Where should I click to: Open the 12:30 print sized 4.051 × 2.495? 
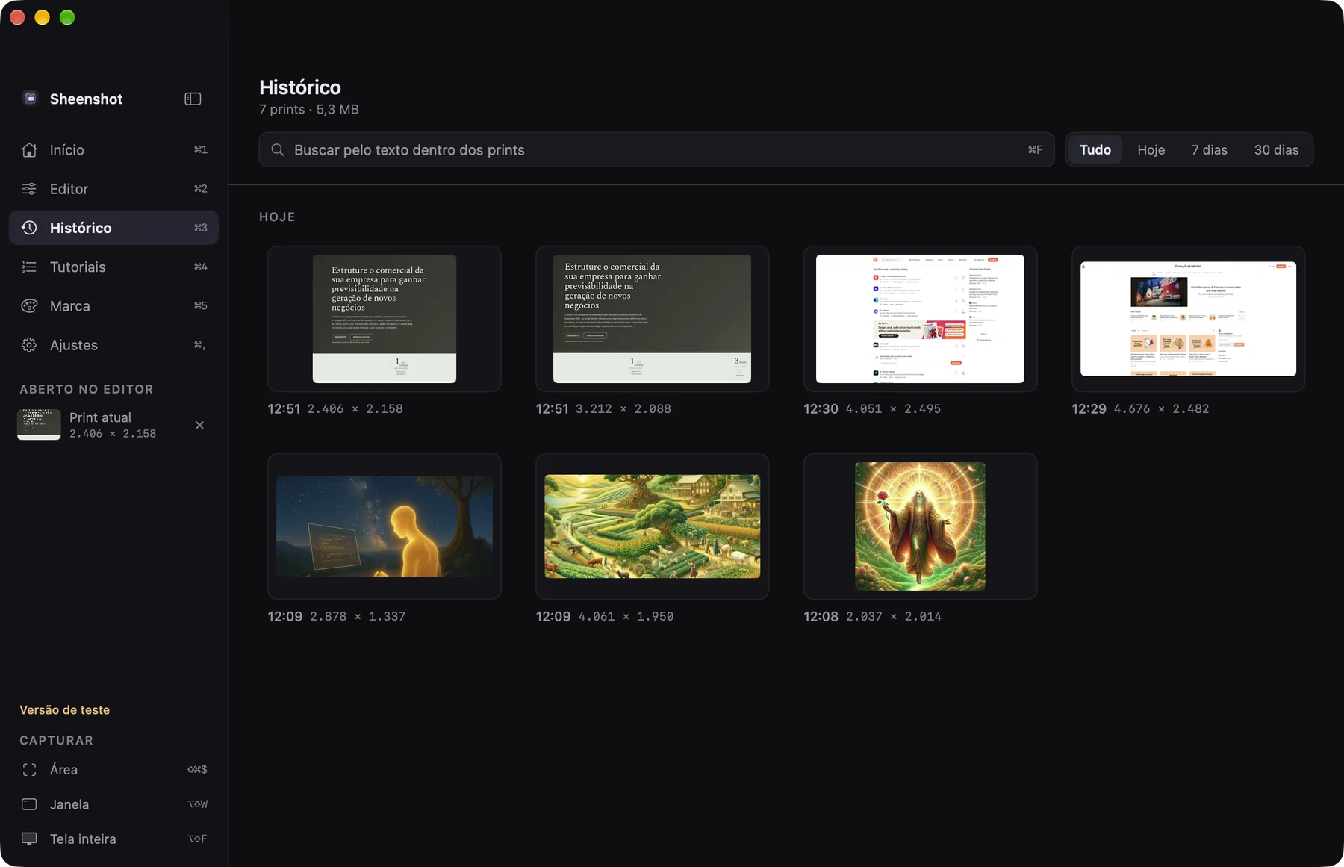pos(920,319)
